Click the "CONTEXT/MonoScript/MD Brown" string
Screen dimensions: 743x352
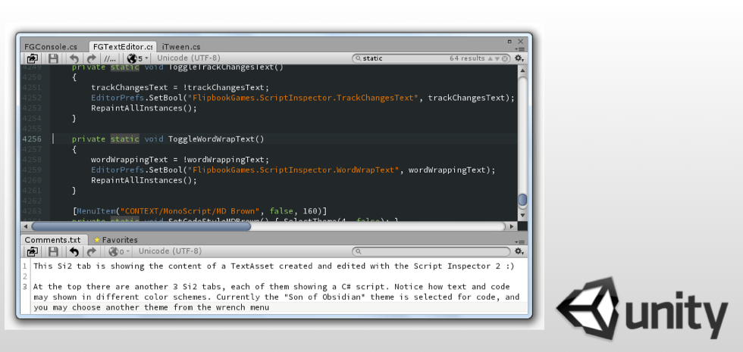click(x=190, y=211)
